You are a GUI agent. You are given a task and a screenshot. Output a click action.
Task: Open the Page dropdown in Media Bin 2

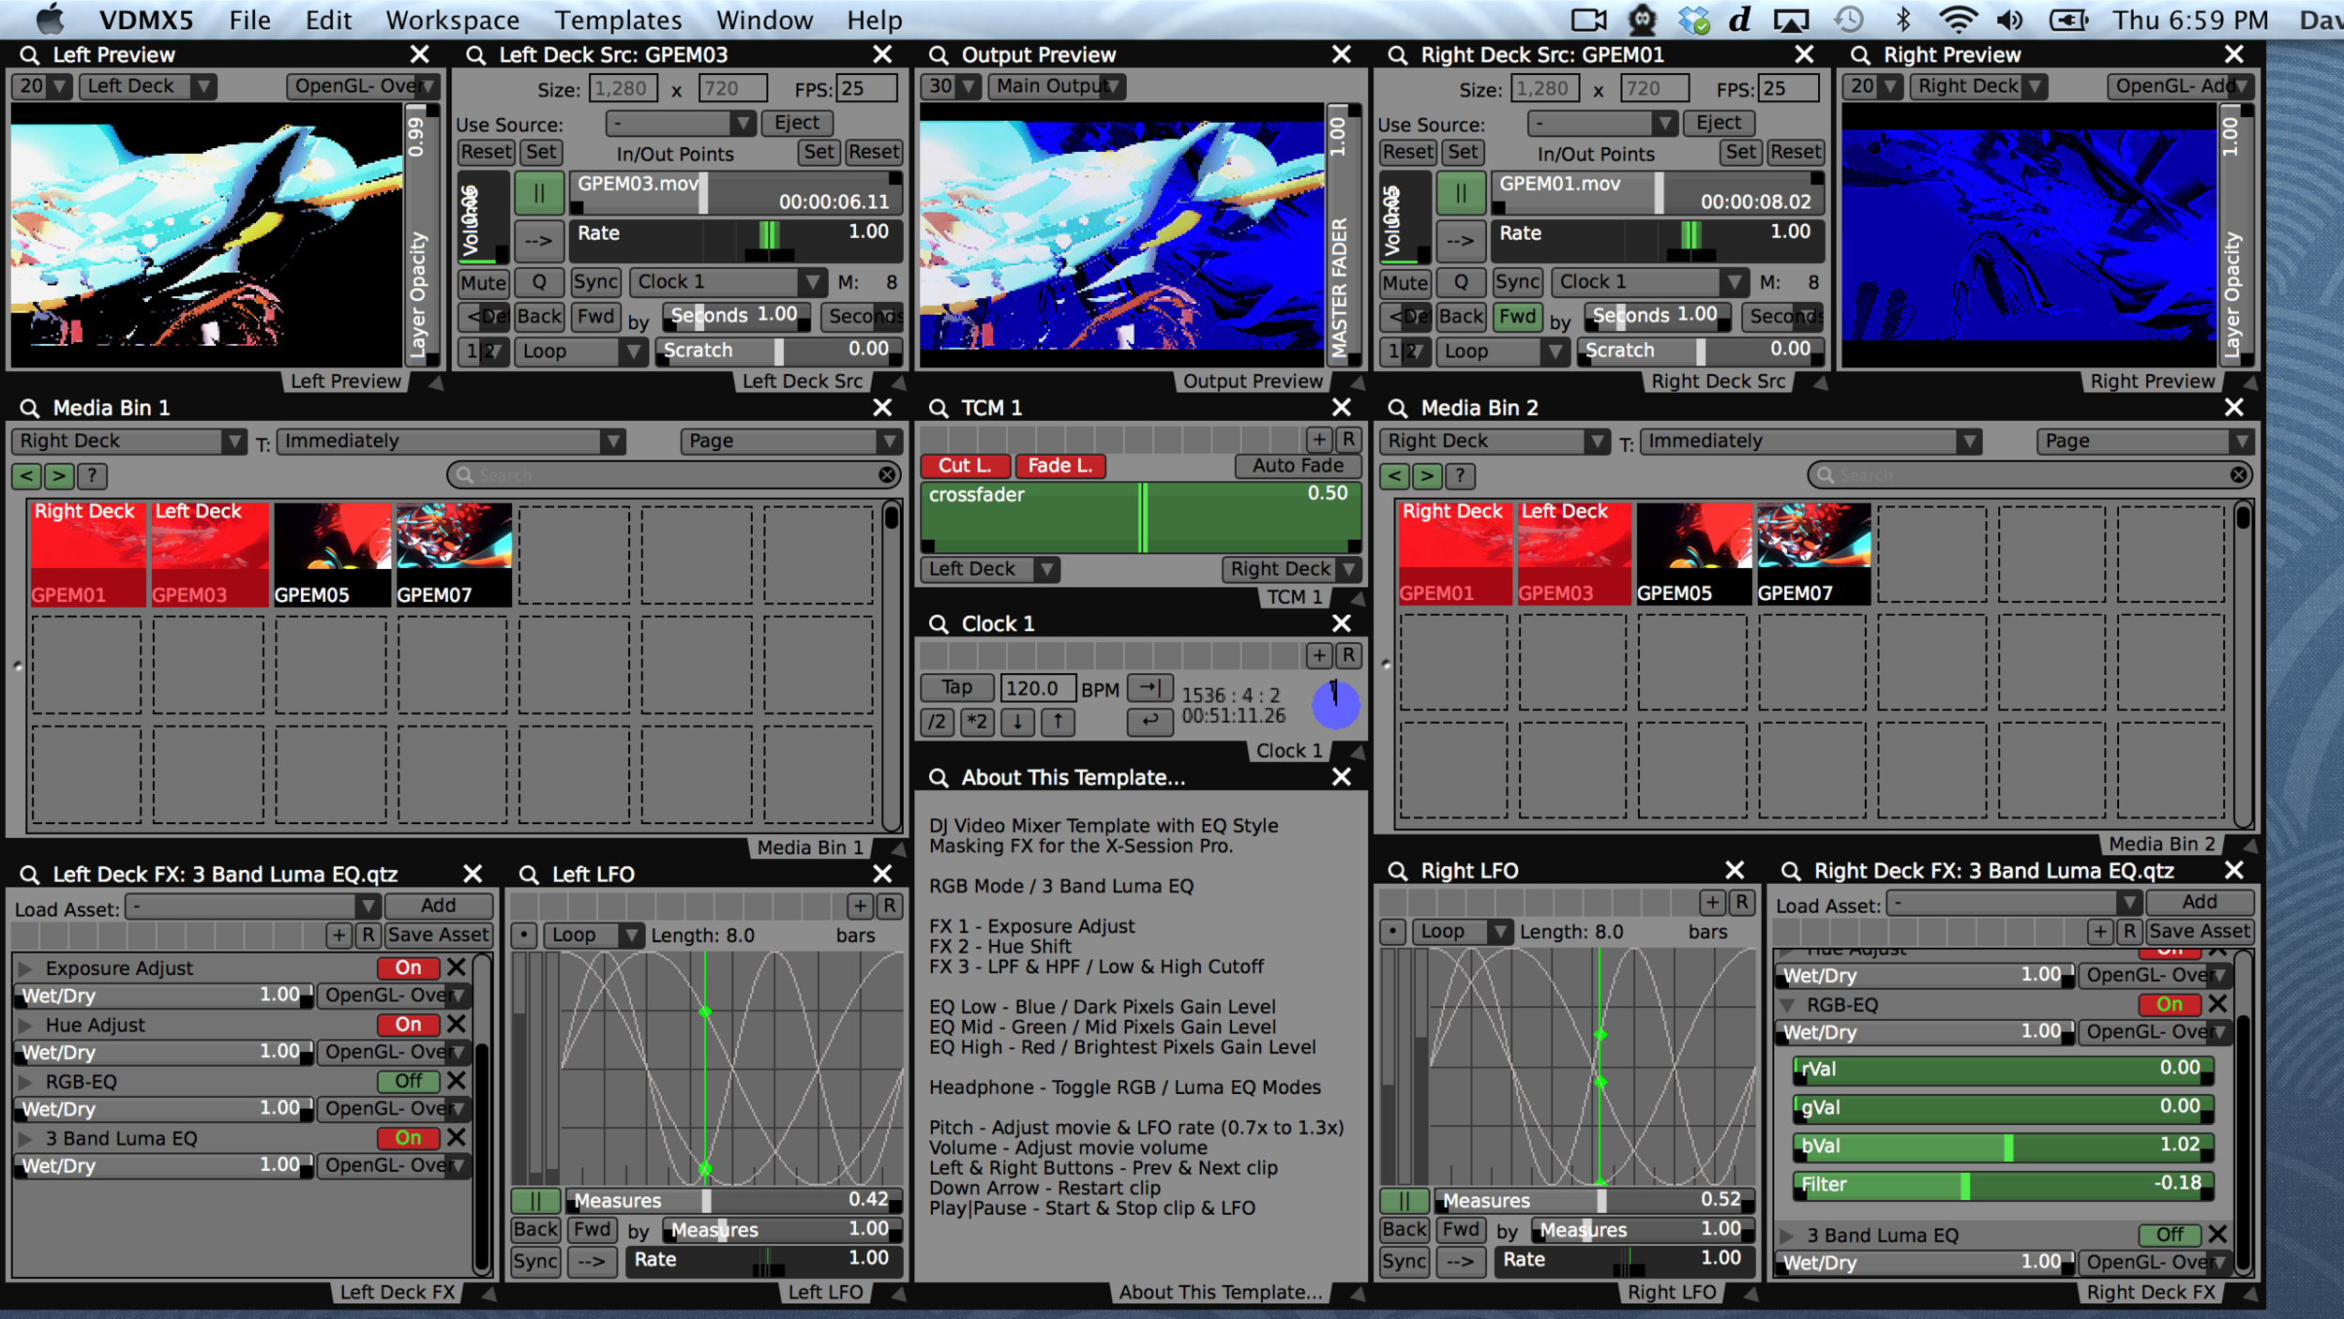(x=2144, y=441)
